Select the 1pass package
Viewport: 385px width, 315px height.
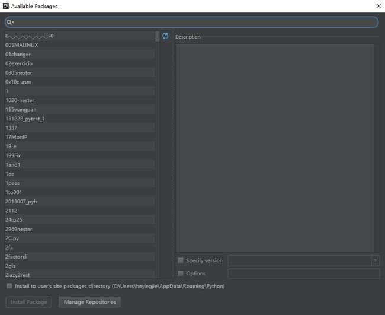(80, 183)
